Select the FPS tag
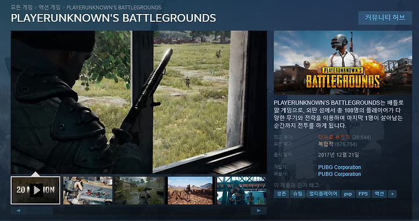Screen dimensions: 419x221 [363, 194]
